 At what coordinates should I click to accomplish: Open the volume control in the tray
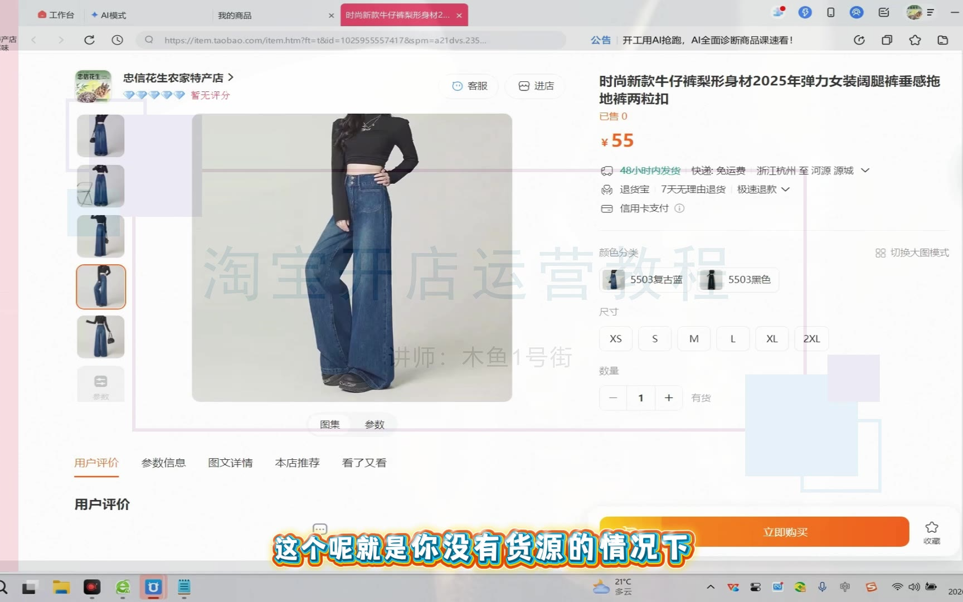pyautogui.click(x=914, y=587)
